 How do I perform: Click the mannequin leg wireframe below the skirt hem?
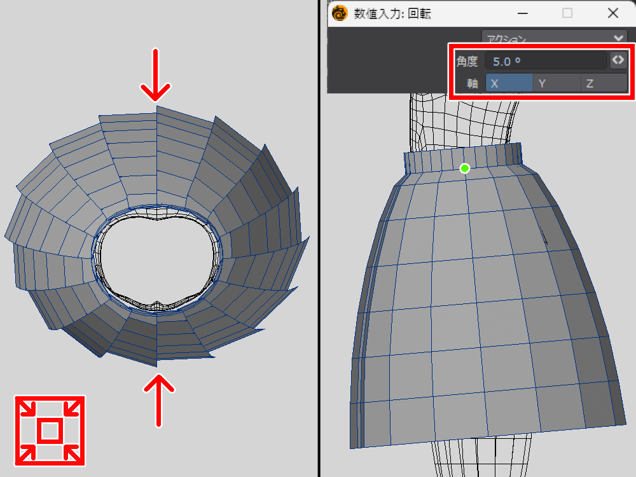[483, 458]
